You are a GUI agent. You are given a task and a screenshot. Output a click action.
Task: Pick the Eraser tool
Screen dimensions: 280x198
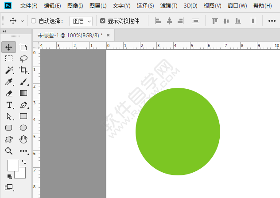[x=9, y=93]
